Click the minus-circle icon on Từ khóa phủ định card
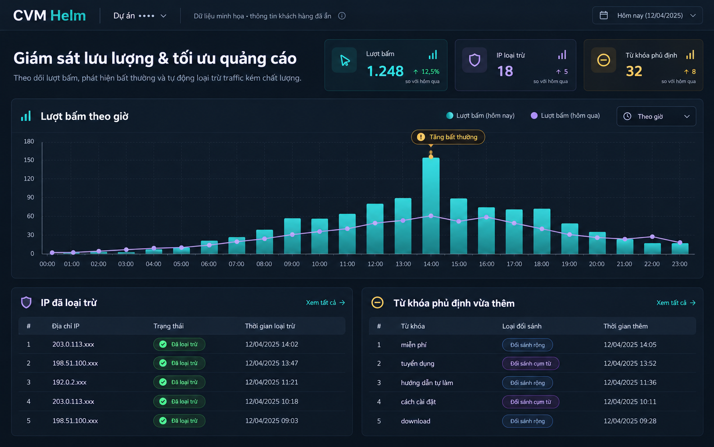Screen dimensions: 714x447 (603, 60)
